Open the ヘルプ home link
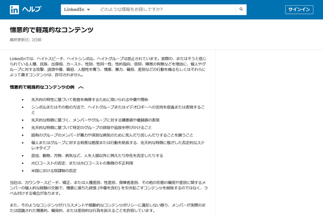The height and width of the screenshot is (218, 323). [x=32, y=9]
